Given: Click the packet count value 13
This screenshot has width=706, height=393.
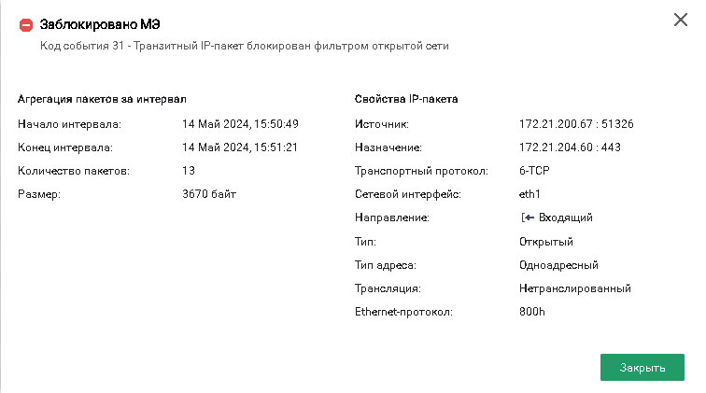Looking at the screenshot, I should (x=189, y=171).
